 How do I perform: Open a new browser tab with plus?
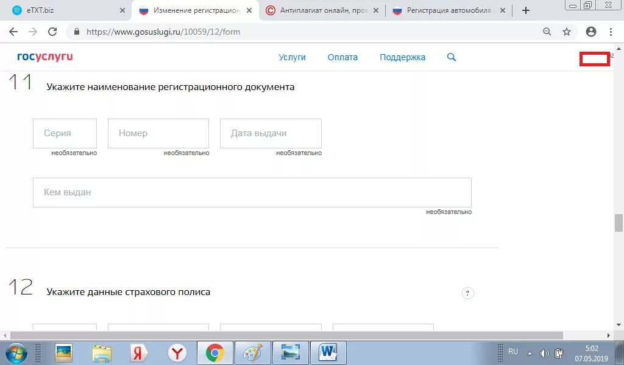[525, 10]
